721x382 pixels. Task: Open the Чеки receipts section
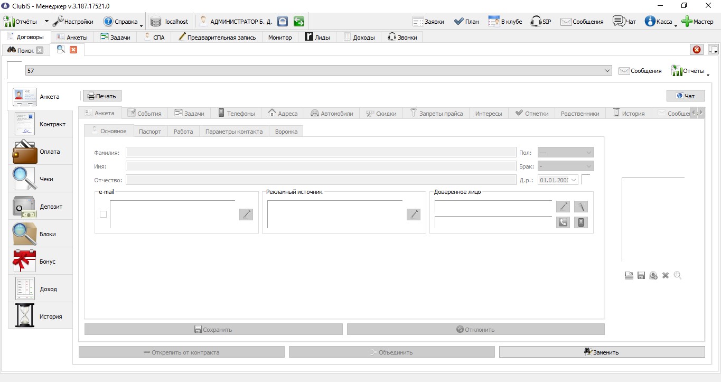40,179
